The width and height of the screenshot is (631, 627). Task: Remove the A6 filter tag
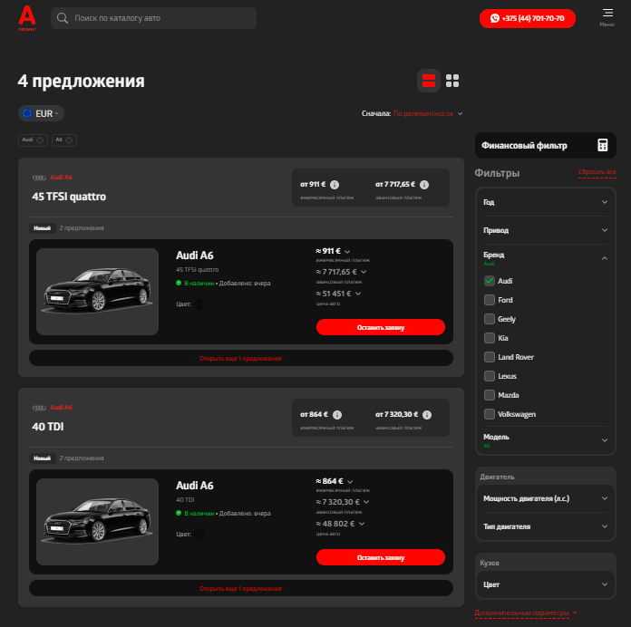[69, 140]
